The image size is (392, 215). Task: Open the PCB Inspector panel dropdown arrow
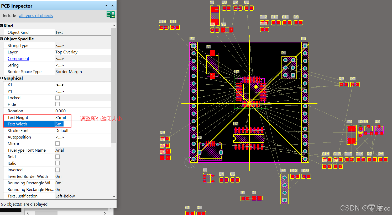point(106,5)
